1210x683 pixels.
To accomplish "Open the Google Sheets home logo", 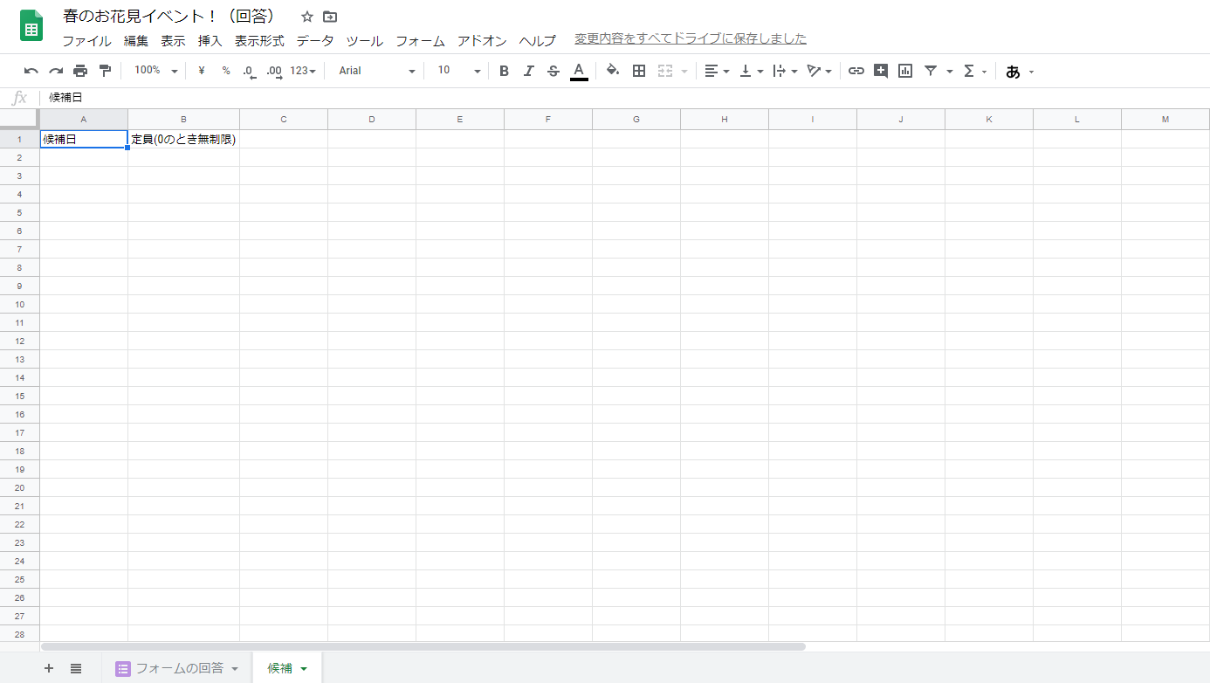I will coord(31,26).
